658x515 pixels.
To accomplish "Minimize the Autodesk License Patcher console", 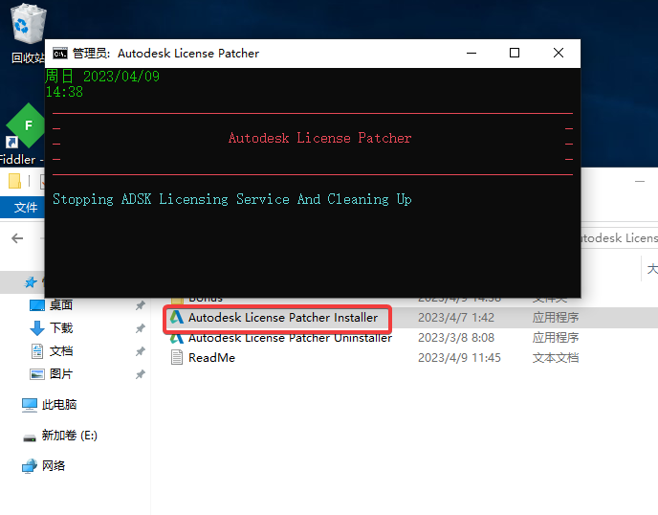I will pyautogui.click(x=472, y=53).
